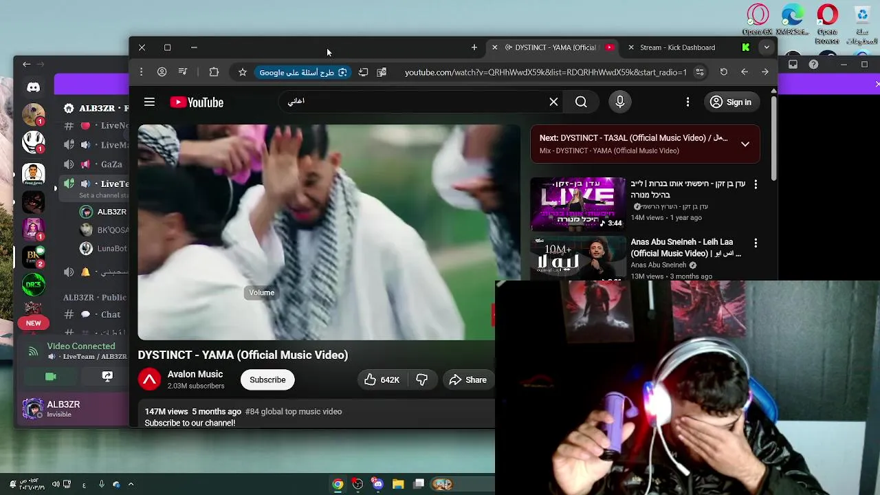Open OBS from the taskbar
Image resolution: width=880 pixels, height=495 pixels.
[x=357, y=484]
